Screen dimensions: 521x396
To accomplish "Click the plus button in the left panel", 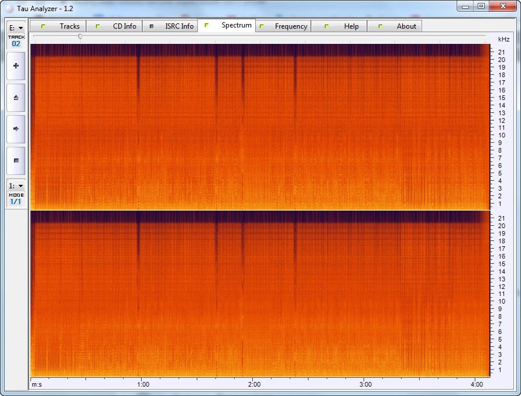I will pyautogui.click(x=16, y=66).
